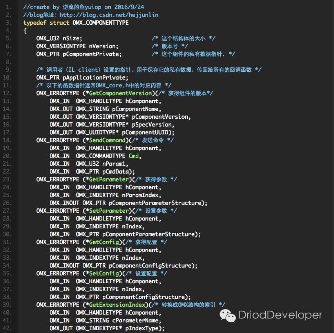
Task: Click the 'GetParameter' function pointer name
Action: click(x=109, y=179)
